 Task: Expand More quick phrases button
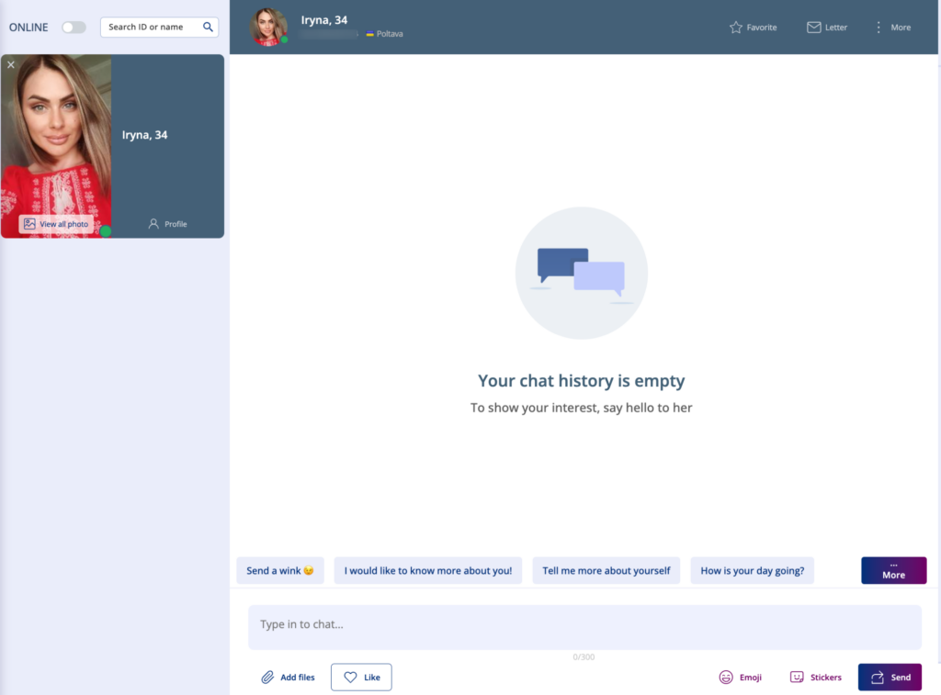tap(893, 570)
